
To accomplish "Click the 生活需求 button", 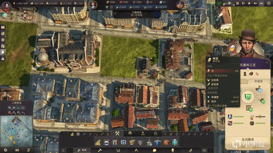I will [x=248, y=139].
